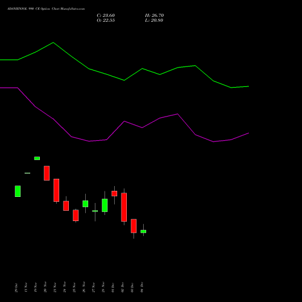Click the red candle above 03 Dec
The width and height of the screenshot is (302, 302).
coord(133,226)
